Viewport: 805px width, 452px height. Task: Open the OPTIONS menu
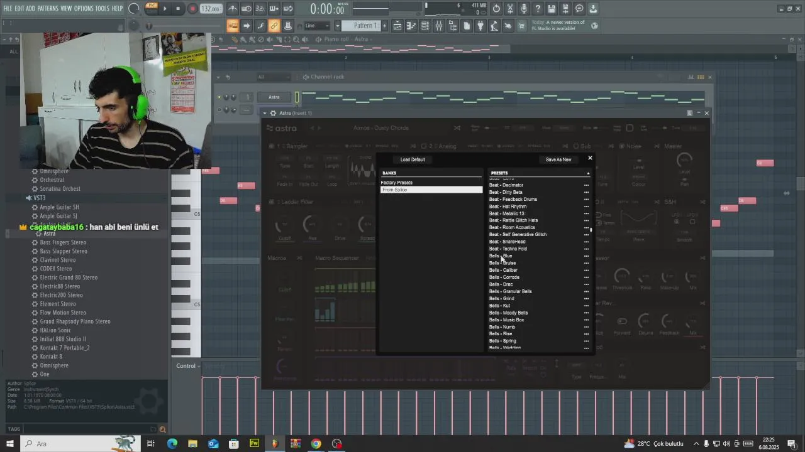pos(84,9)
